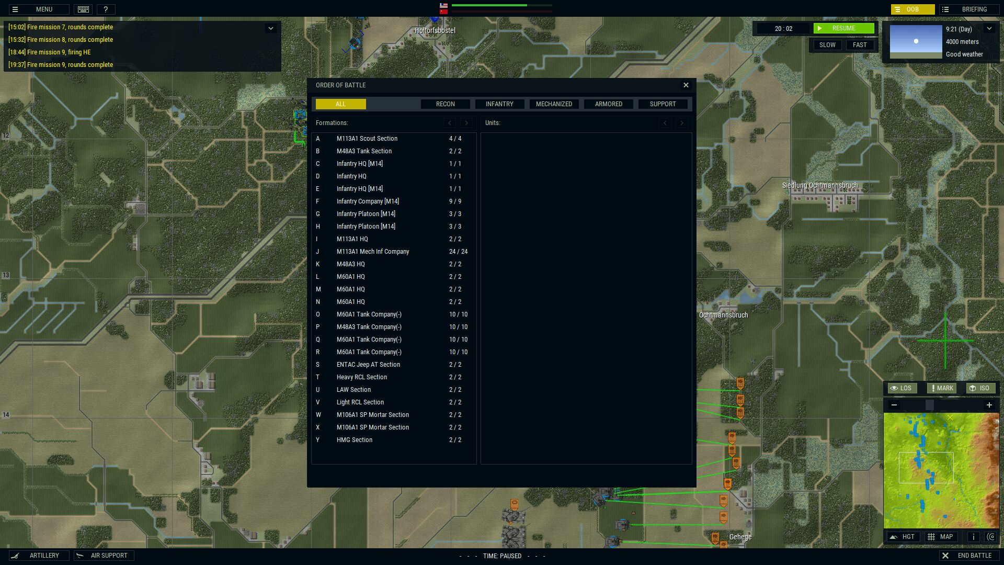
Task: Click the minimap info icon
Action: pos(974,537)
